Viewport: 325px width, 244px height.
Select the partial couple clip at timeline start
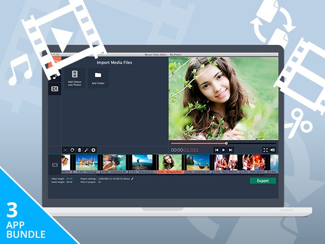click(67, 164)
